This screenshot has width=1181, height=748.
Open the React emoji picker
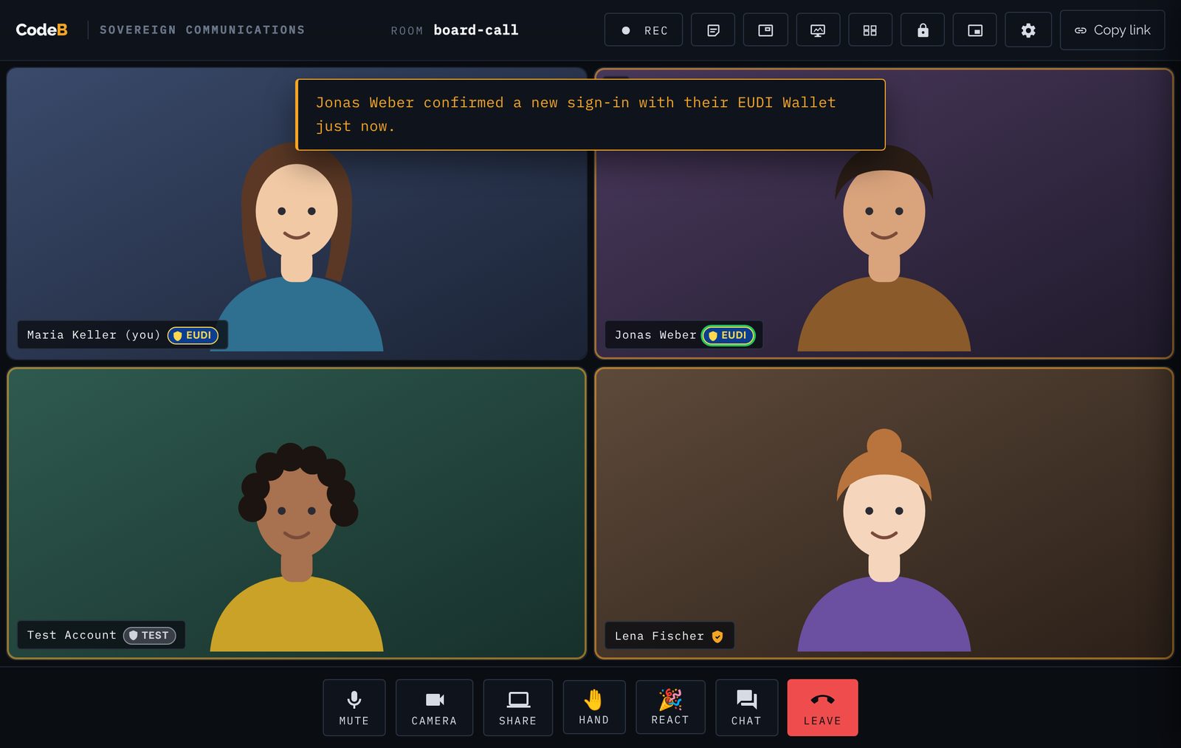coord(670,707)
